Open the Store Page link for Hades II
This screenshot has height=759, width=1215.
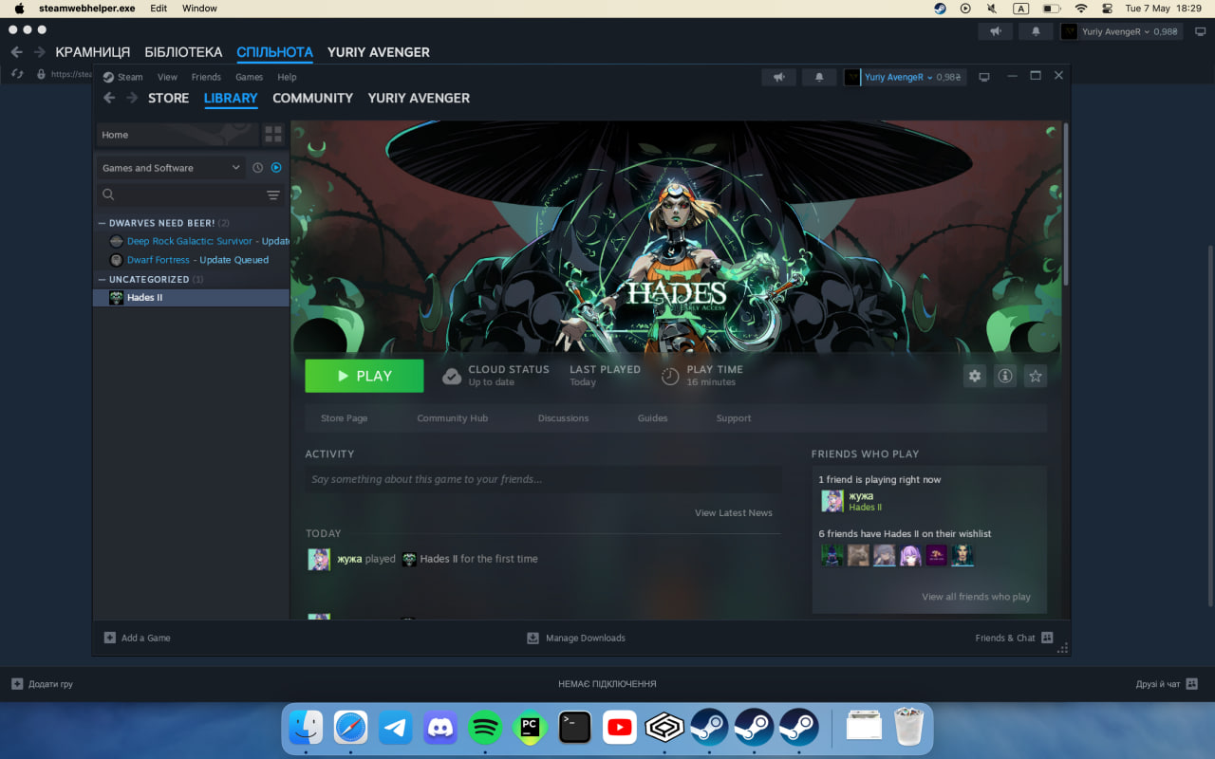click(344, 418)
